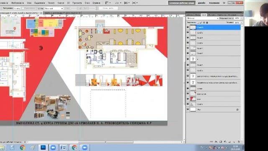
Task: Switch to the Дизайн workspace
Action: tap(201, 3)
